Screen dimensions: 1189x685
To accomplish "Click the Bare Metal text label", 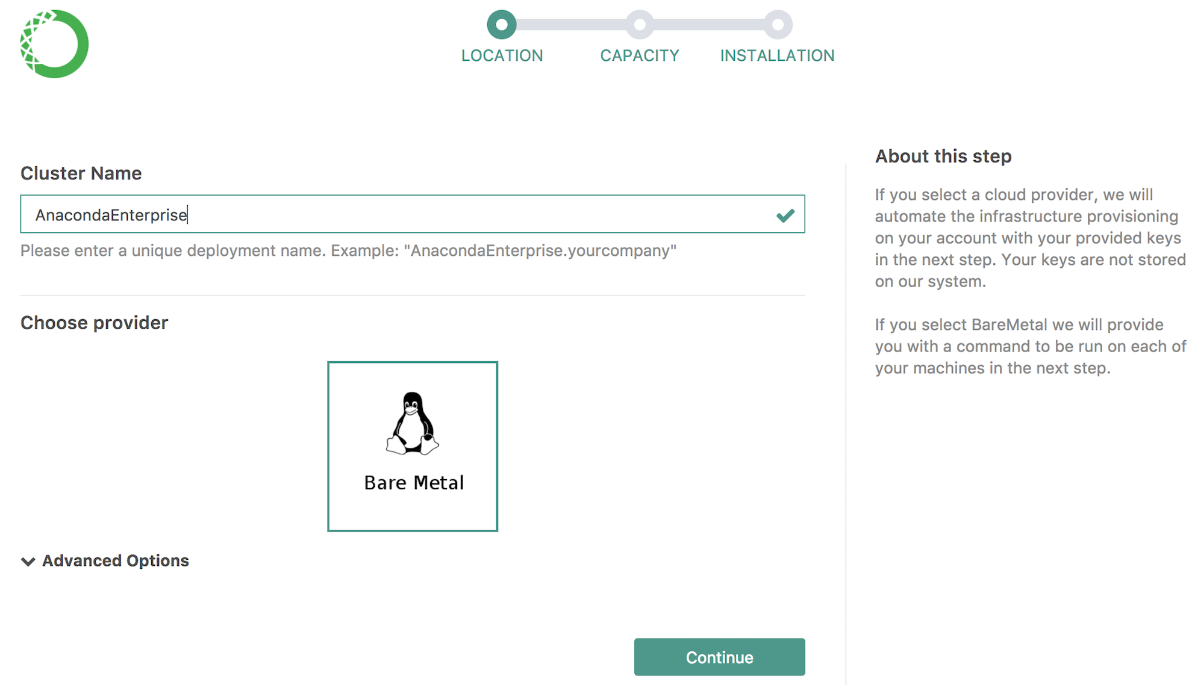I will tap(414, 483).
